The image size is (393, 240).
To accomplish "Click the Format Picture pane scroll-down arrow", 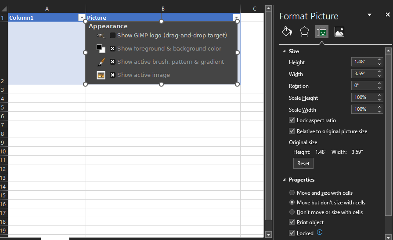I will (x=388, y=237).
